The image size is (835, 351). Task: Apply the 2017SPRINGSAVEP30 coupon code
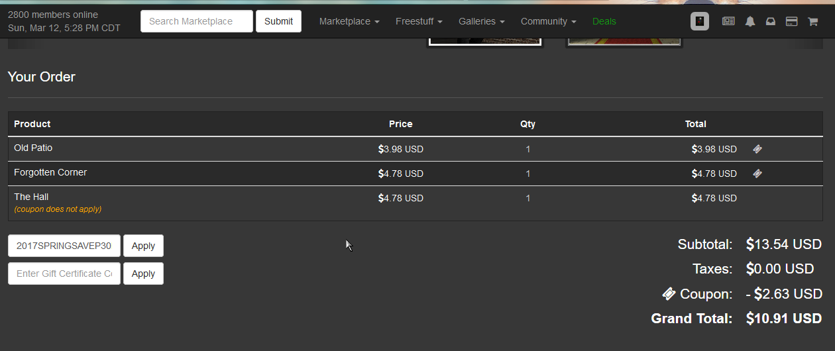143,246
